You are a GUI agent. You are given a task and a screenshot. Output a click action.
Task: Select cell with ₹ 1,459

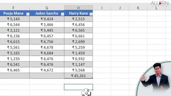[x=78, y=53]
